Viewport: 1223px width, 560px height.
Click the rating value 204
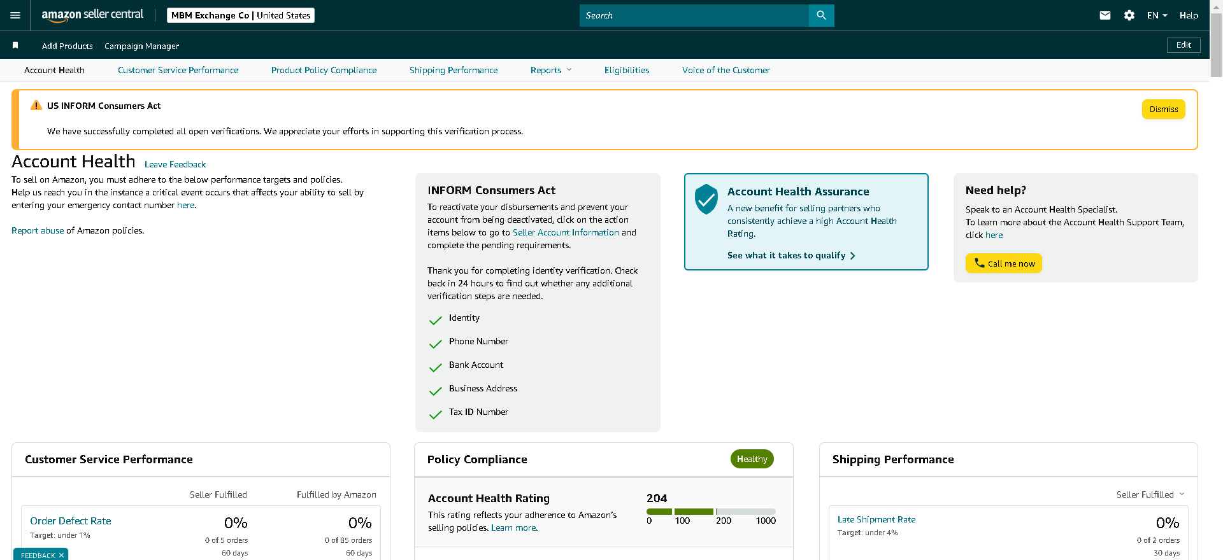click(657, 498)
